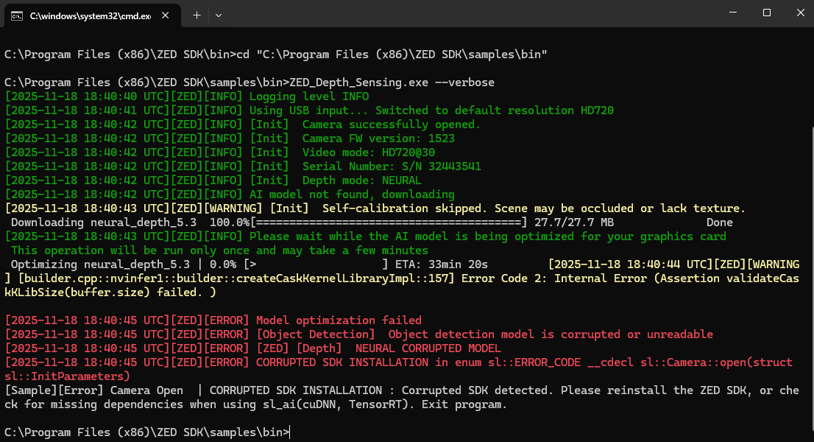
Task: Click the 'NEURAL CORRUPTED MODEL' error text
Action: click(x=428, y=348)
